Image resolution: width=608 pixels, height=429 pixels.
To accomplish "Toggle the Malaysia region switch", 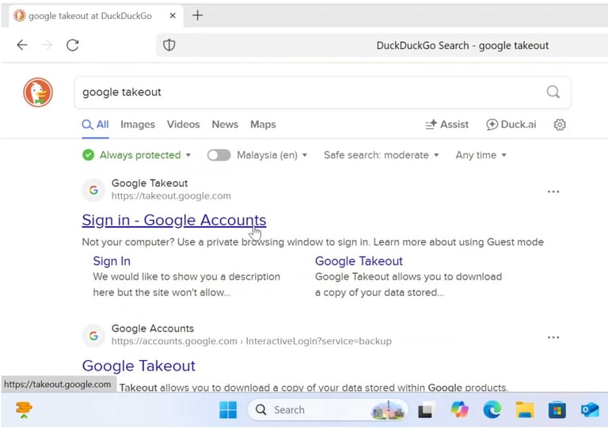I will pos(218,155).
